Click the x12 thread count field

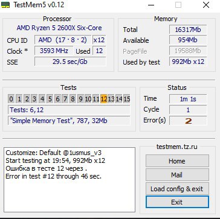pos(99,40)
